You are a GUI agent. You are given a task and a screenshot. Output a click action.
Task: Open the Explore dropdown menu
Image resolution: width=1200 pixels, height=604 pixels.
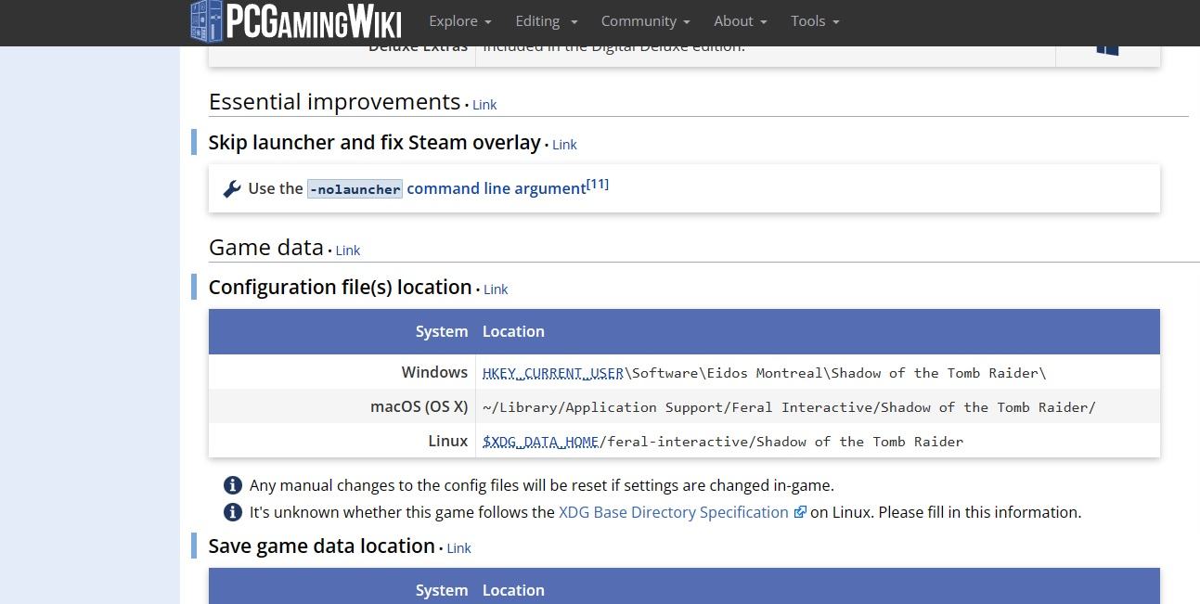pyautogui.click(x=460, y=21)
